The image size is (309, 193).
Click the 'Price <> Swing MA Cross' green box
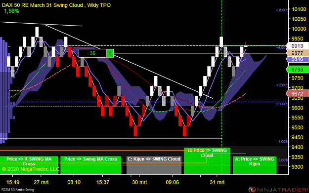tap(90, 165)
